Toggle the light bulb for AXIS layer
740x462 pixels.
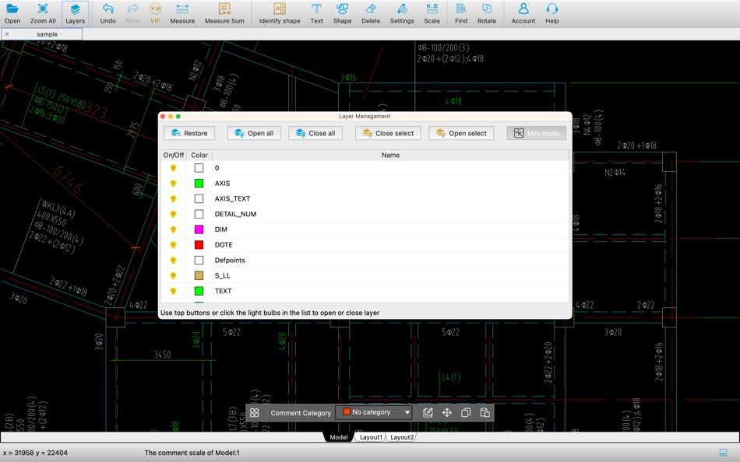174,184
